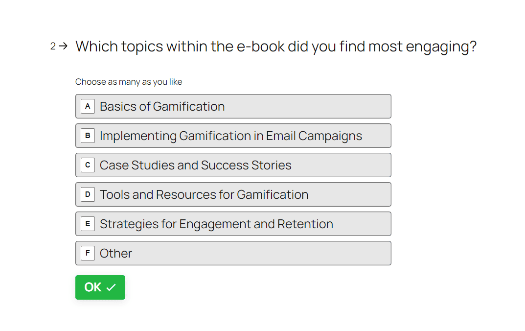Click the checkmark icon inside the OK button
The height and width of the screenshot is (331, 525).
click(x=111, y=287)
